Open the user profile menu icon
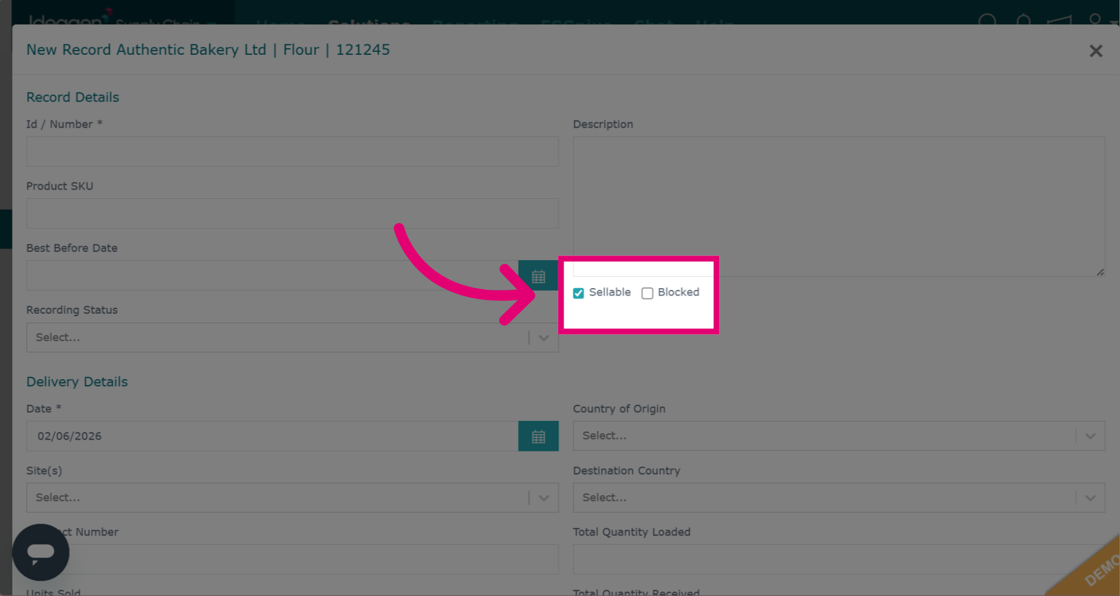The height and width of the screenshot is (596, 1120). click(x=1095, y=20)
